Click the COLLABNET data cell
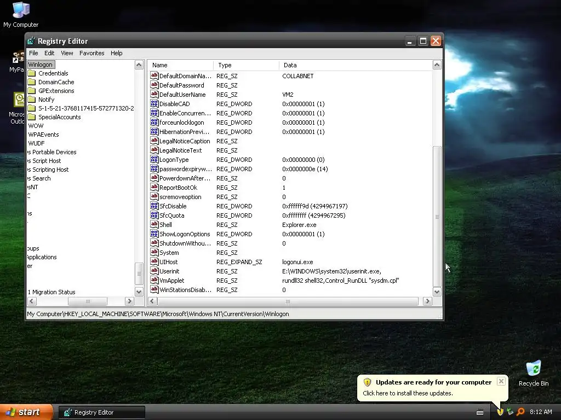 [x=297, y=76]
